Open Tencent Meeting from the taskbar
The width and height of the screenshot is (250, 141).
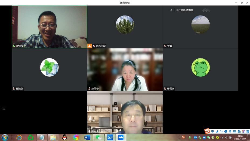click(121, 137)
